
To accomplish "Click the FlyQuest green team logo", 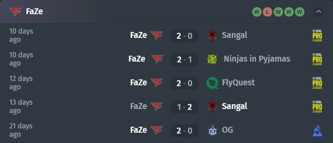I will pyautogui.click(x=212, y=83).
